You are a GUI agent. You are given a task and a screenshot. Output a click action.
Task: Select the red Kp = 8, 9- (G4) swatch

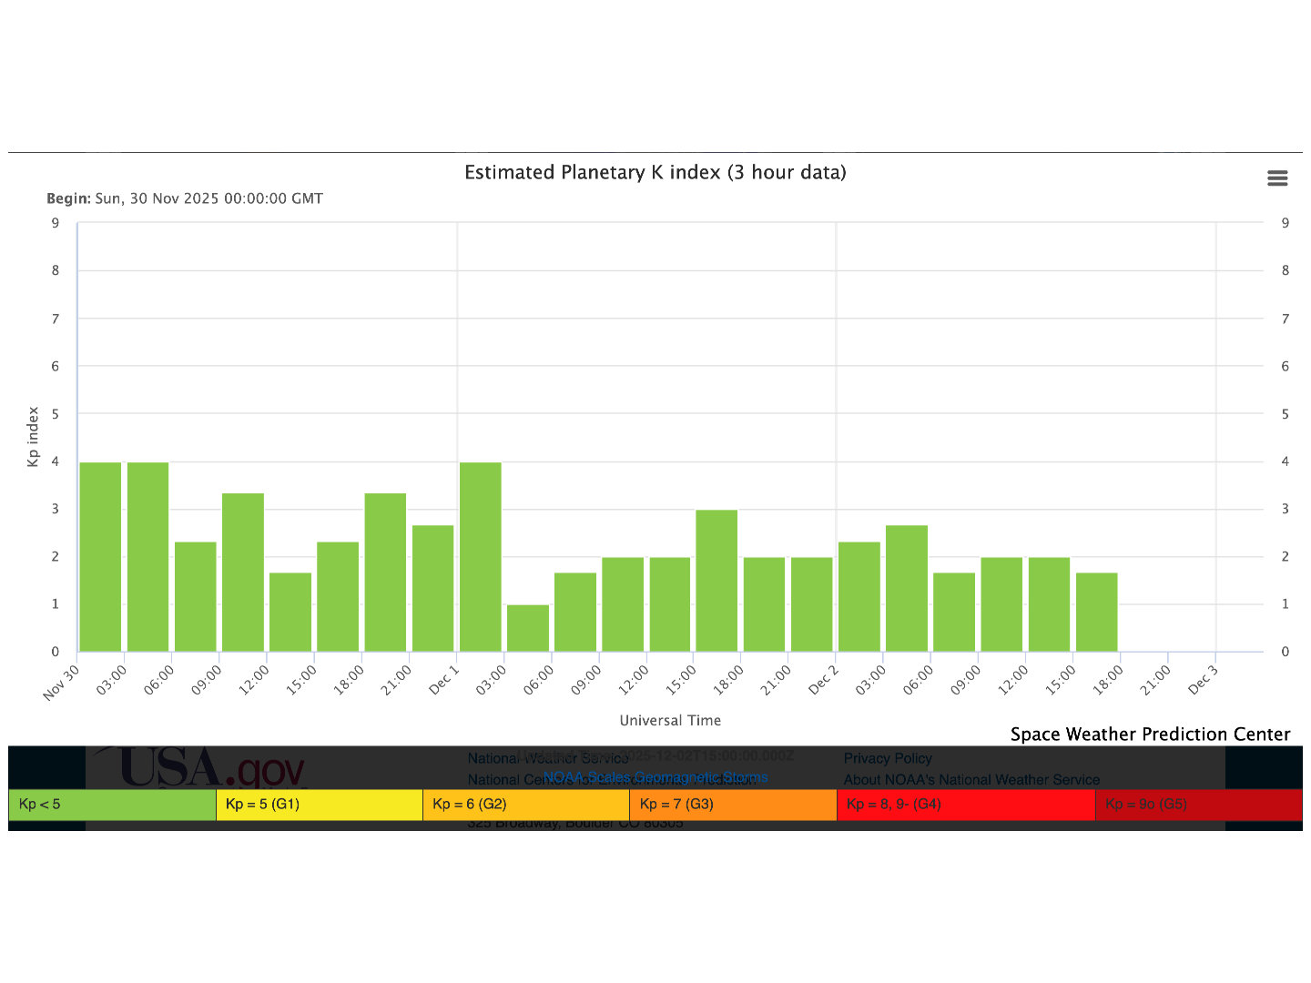click(965, 805)
